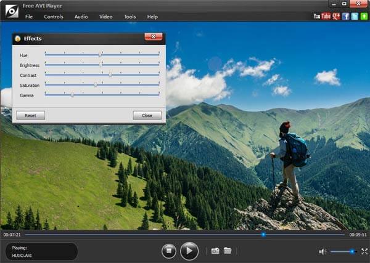Image resolution: width=370 pixels, height=263 pixels.
Task: Click the seek bar position marker
Action: coord(263,235)
